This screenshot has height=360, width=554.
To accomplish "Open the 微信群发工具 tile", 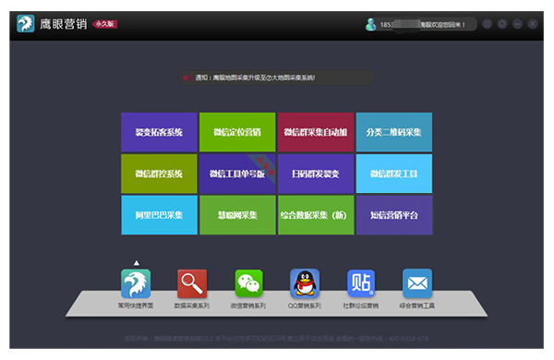I will 394,174.
